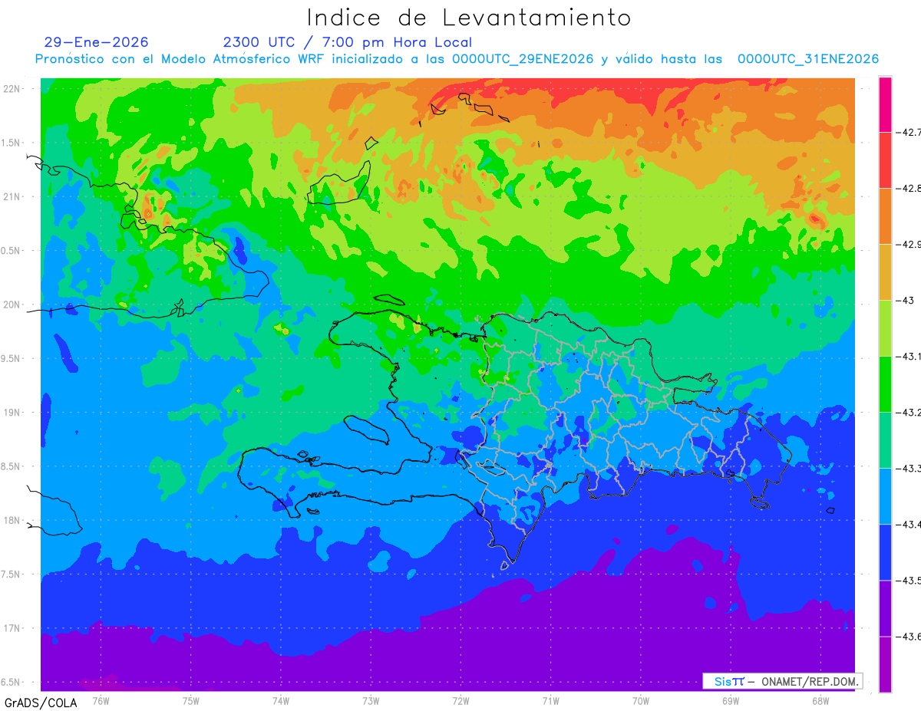Screen dimensions: 921x711
Task: Select the red swatch between -42.7 and -42.8
Action: tap(885, 160)
